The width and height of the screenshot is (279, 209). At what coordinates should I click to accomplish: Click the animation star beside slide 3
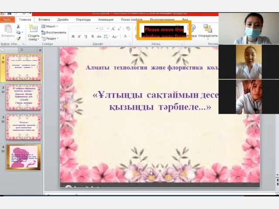click(3, 121)
